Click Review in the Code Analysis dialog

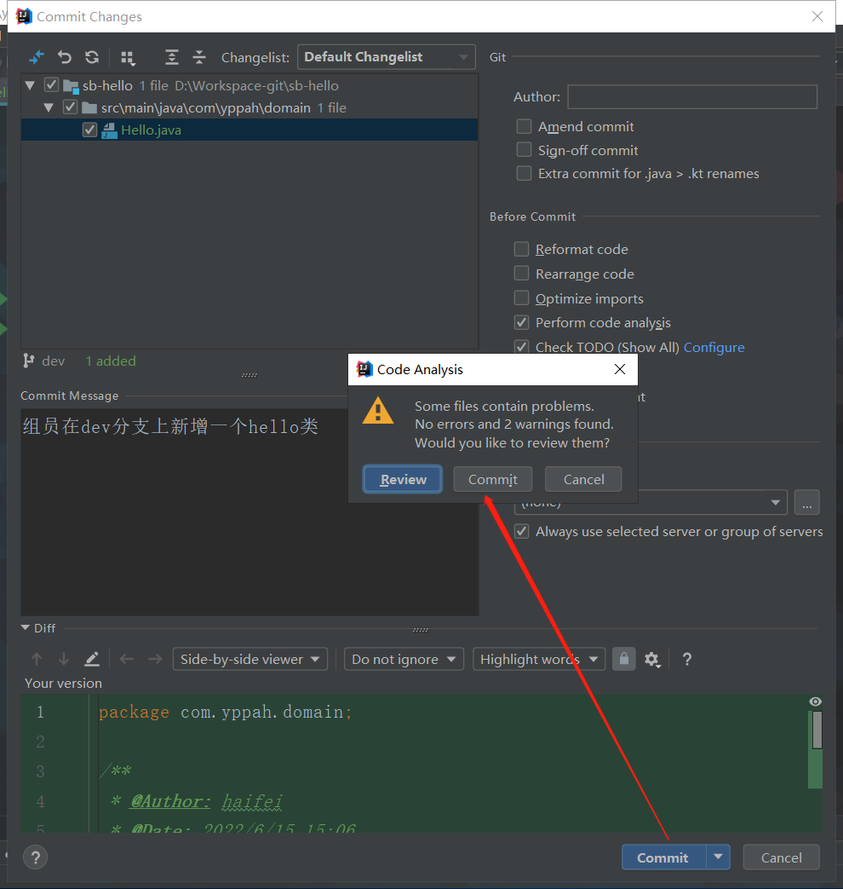(x=403, y=479)
